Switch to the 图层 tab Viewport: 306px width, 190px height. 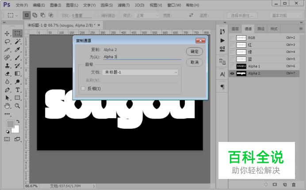tap(235, 29)
